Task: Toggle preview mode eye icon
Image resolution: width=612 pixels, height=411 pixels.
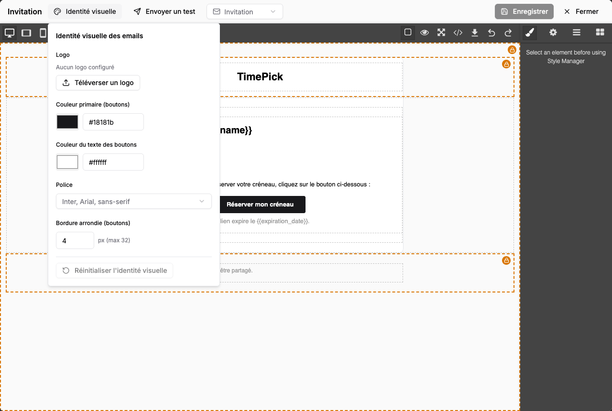Action: (x=425, y=32)
